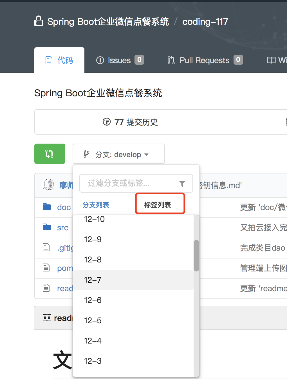Click the src folder icon
This screenshot has height=379, width=287.
point(47,227)
